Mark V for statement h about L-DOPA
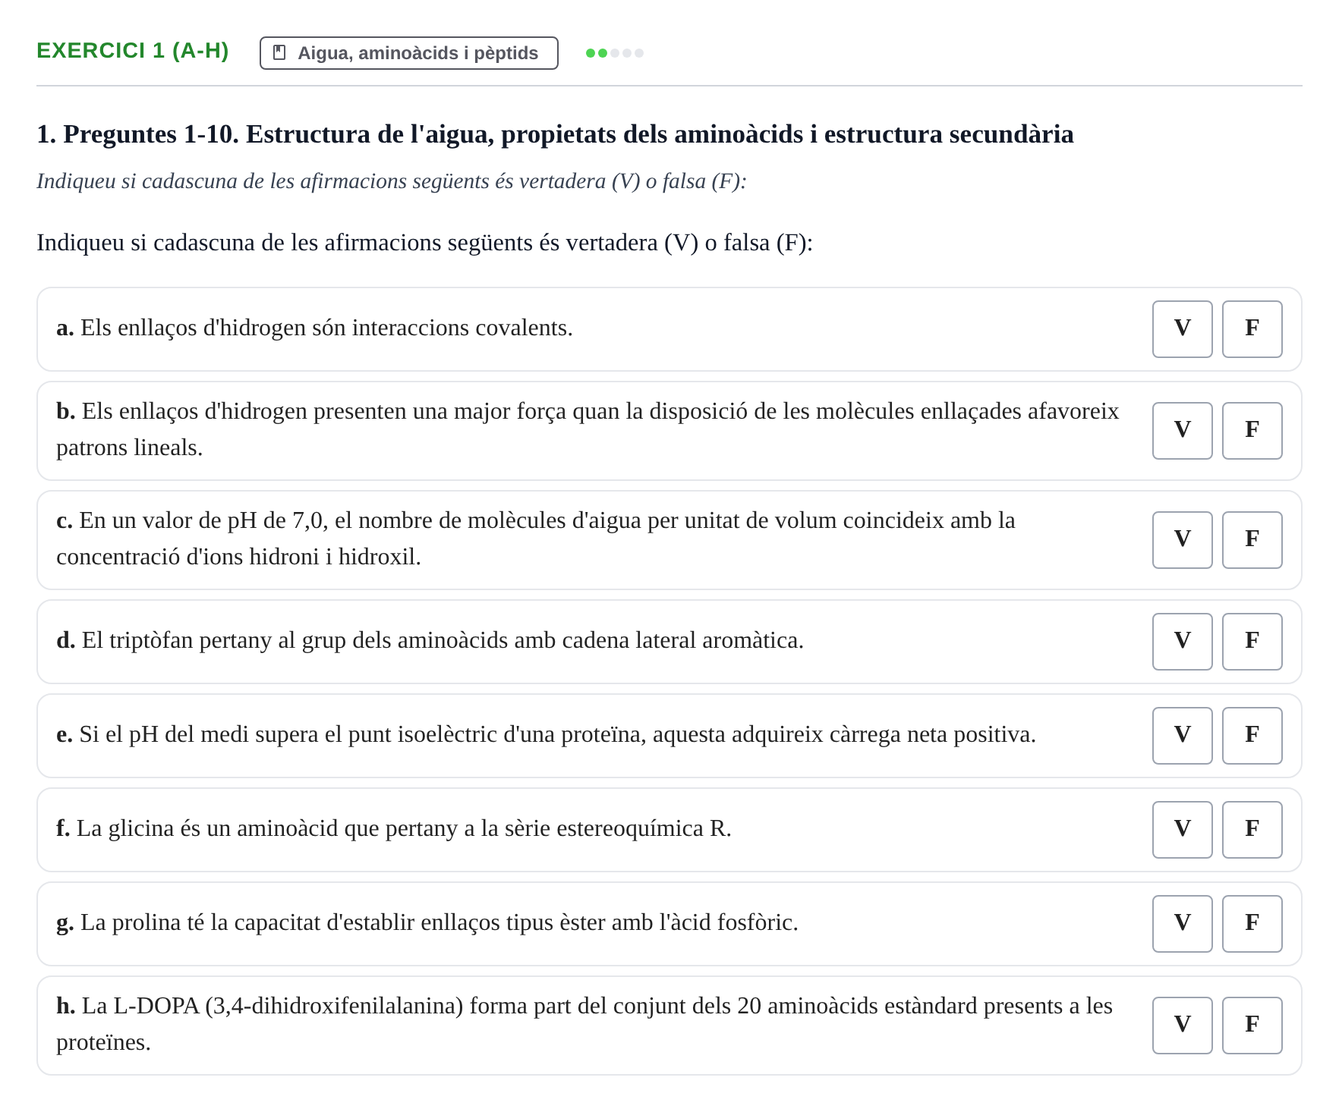 [x=1182, y=1026]
